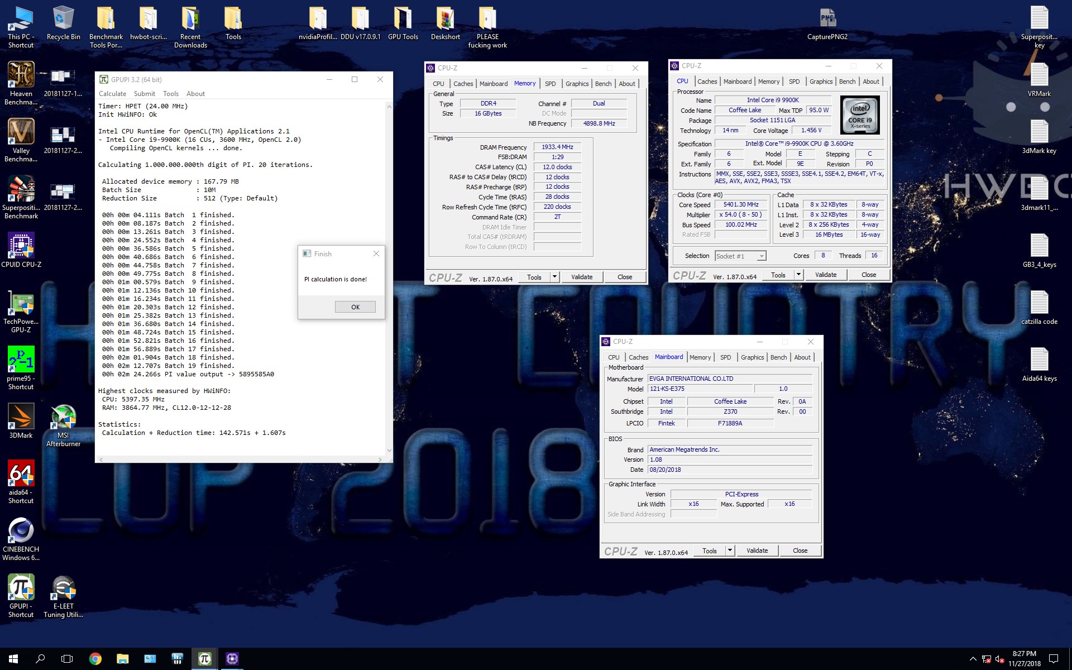Click the GPUPI horizontal scrollbar right arrow
The width and height of the screenshot is (1072, 670).
380,460
